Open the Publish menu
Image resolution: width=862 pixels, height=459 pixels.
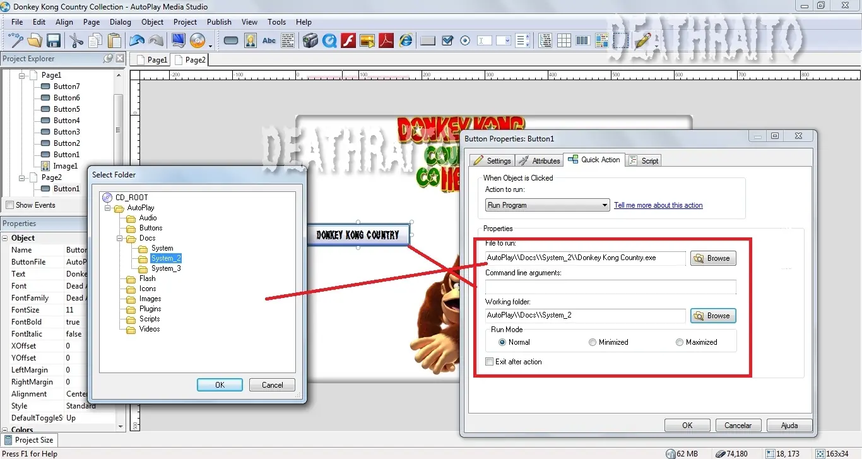219,21
